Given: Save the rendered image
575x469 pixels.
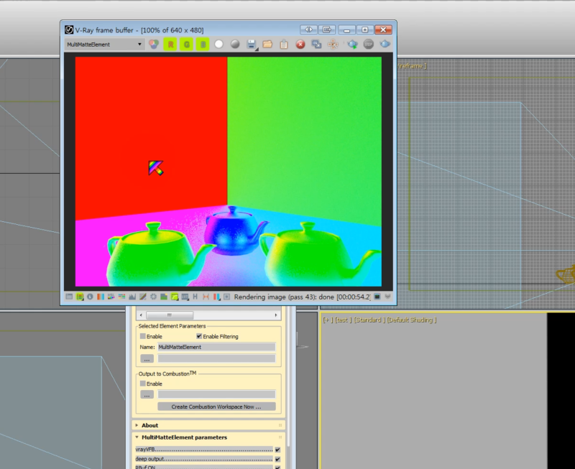Looking at the screenshot, I should pos(250,44).
